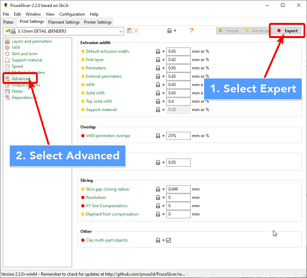Switch to Advanced mode button
The width and height of the screenshot is (307, 278).
click(x=258, y=31)
